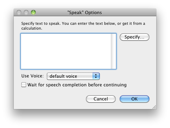This screenshot has width=170, height=128.
Task: Enable Wait for speech completion checkbox
Action: pyautogui.click(x=24, y=85)
